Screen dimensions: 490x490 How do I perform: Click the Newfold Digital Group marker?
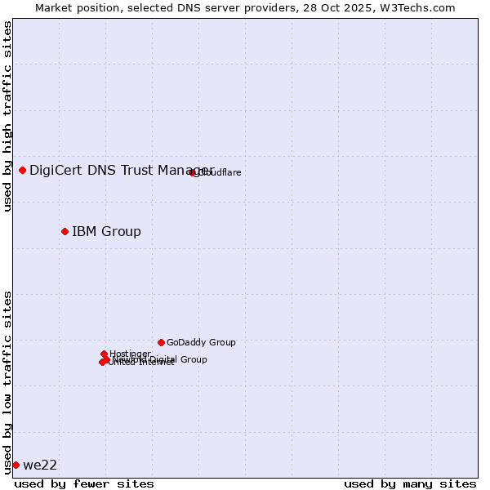click(x=106, y=359)
